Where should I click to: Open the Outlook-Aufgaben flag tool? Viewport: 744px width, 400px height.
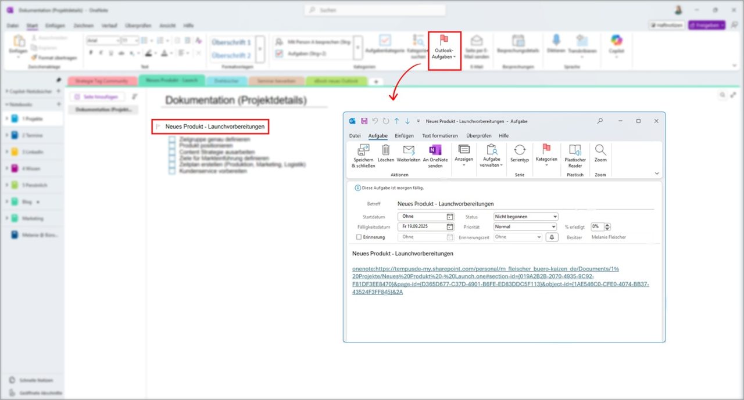point(444,49)
